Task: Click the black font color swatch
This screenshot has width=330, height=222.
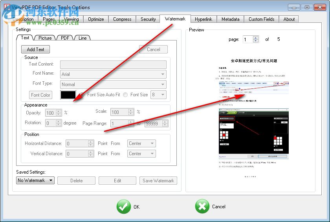Action: coord(68,95)
